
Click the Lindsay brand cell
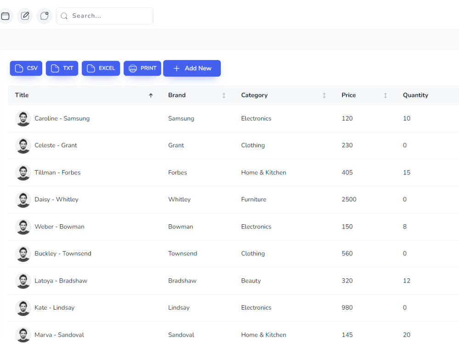pos(179,308)
